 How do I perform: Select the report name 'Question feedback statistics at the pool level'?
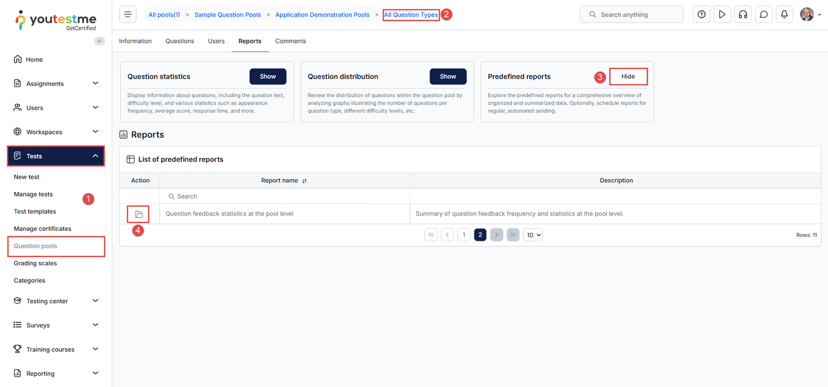229,214
